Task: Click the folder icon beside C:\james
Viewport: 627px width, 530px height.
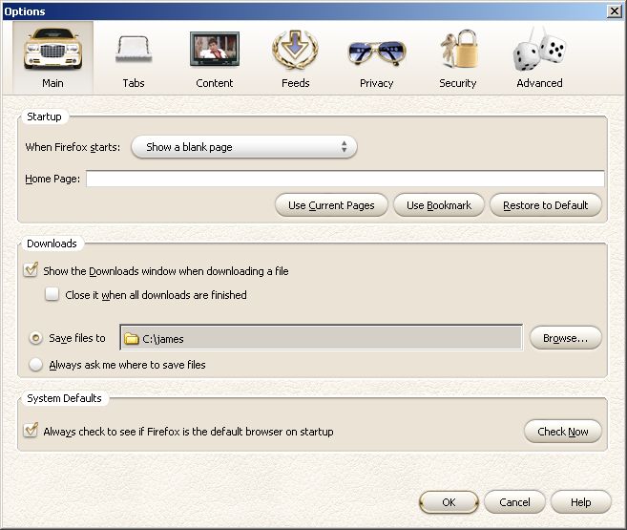Action: pos(131,339)
